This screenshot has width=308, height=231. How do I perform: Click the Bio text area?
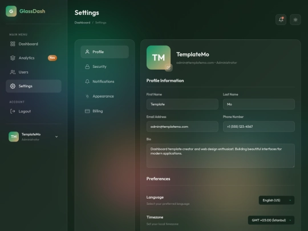tap(220, 156)
